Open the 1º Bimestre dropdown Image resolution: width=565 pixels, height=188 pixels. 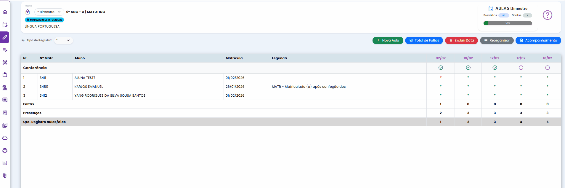49,12
